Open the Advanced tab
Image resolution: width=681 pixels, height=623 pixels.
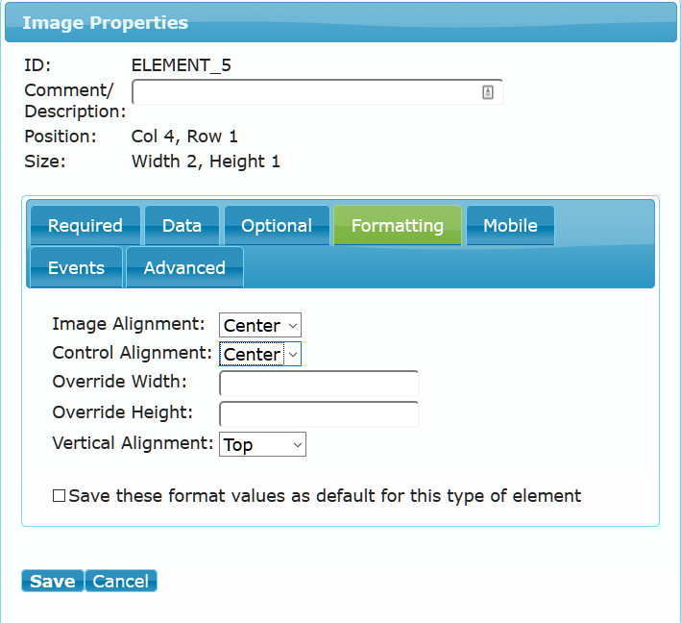[184, 267]
